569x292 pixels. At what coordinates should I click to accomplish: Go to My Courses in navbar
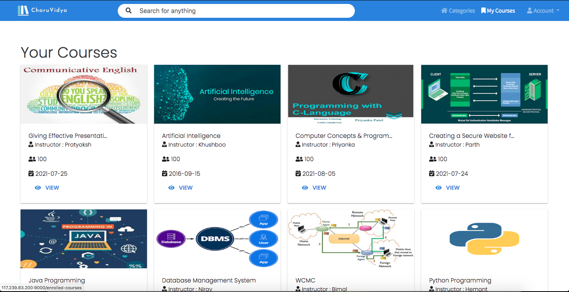click(498, 11)
